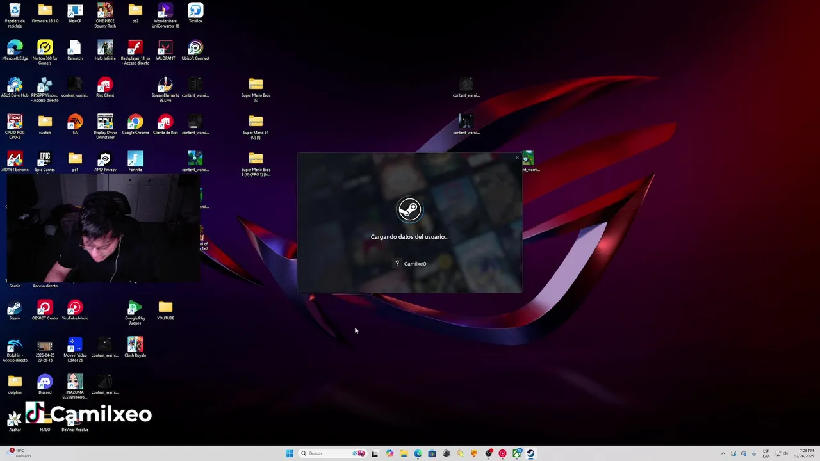The width and height of the screenshot is (820, 461).
Task: Open Microsoft Edge desktop shortcut
Action: pyautogui.click(x=15, y=51)
